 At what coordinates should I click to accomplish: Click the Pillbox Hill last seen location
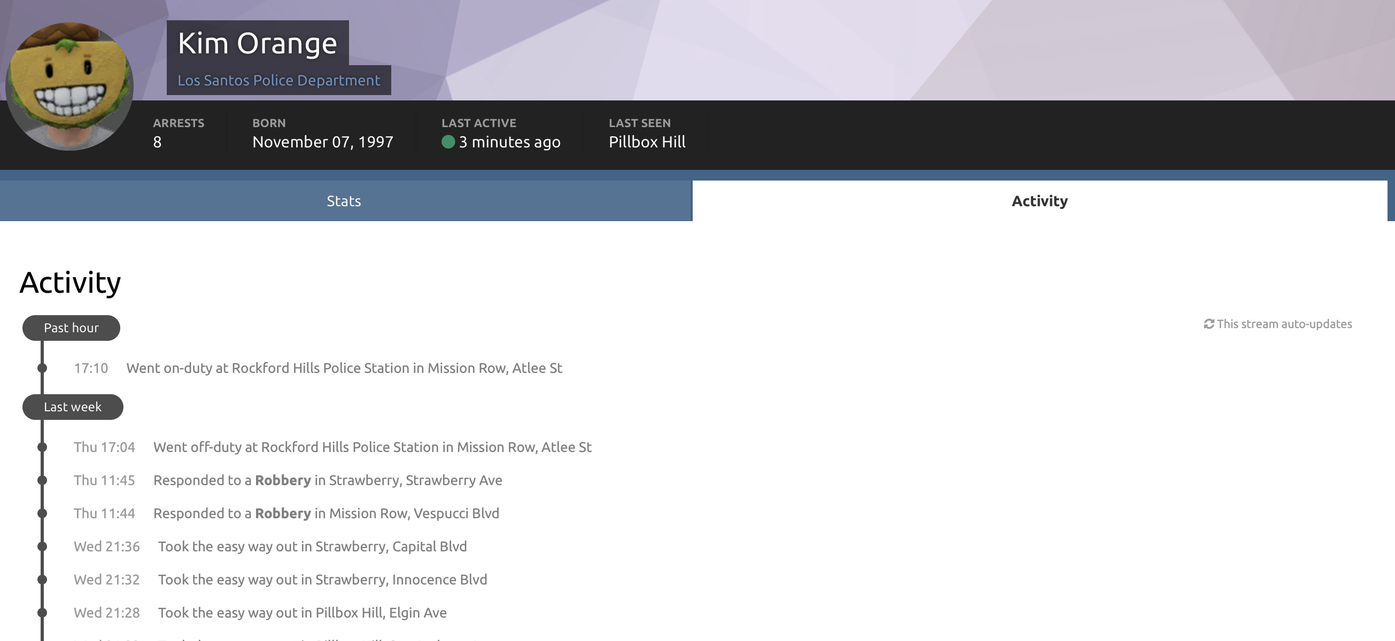(x=647, y=142)
